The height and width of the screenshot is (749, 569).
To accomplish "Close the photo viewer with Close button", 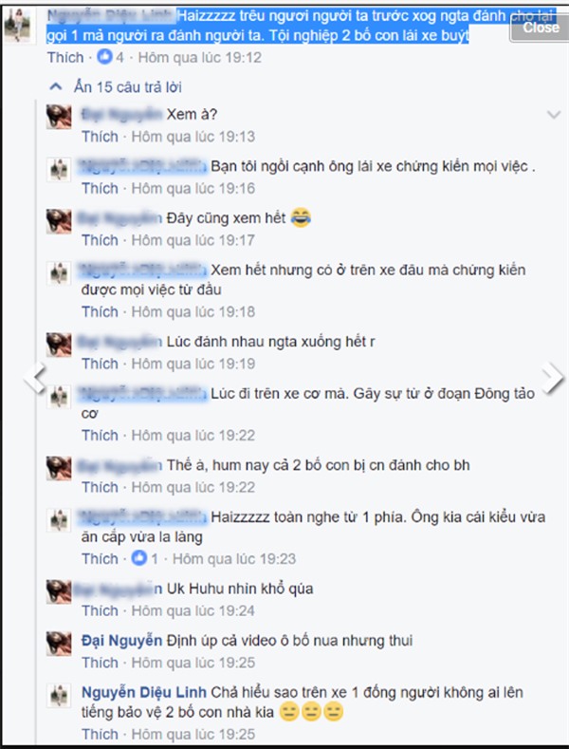I will click(x=540, y=28).
